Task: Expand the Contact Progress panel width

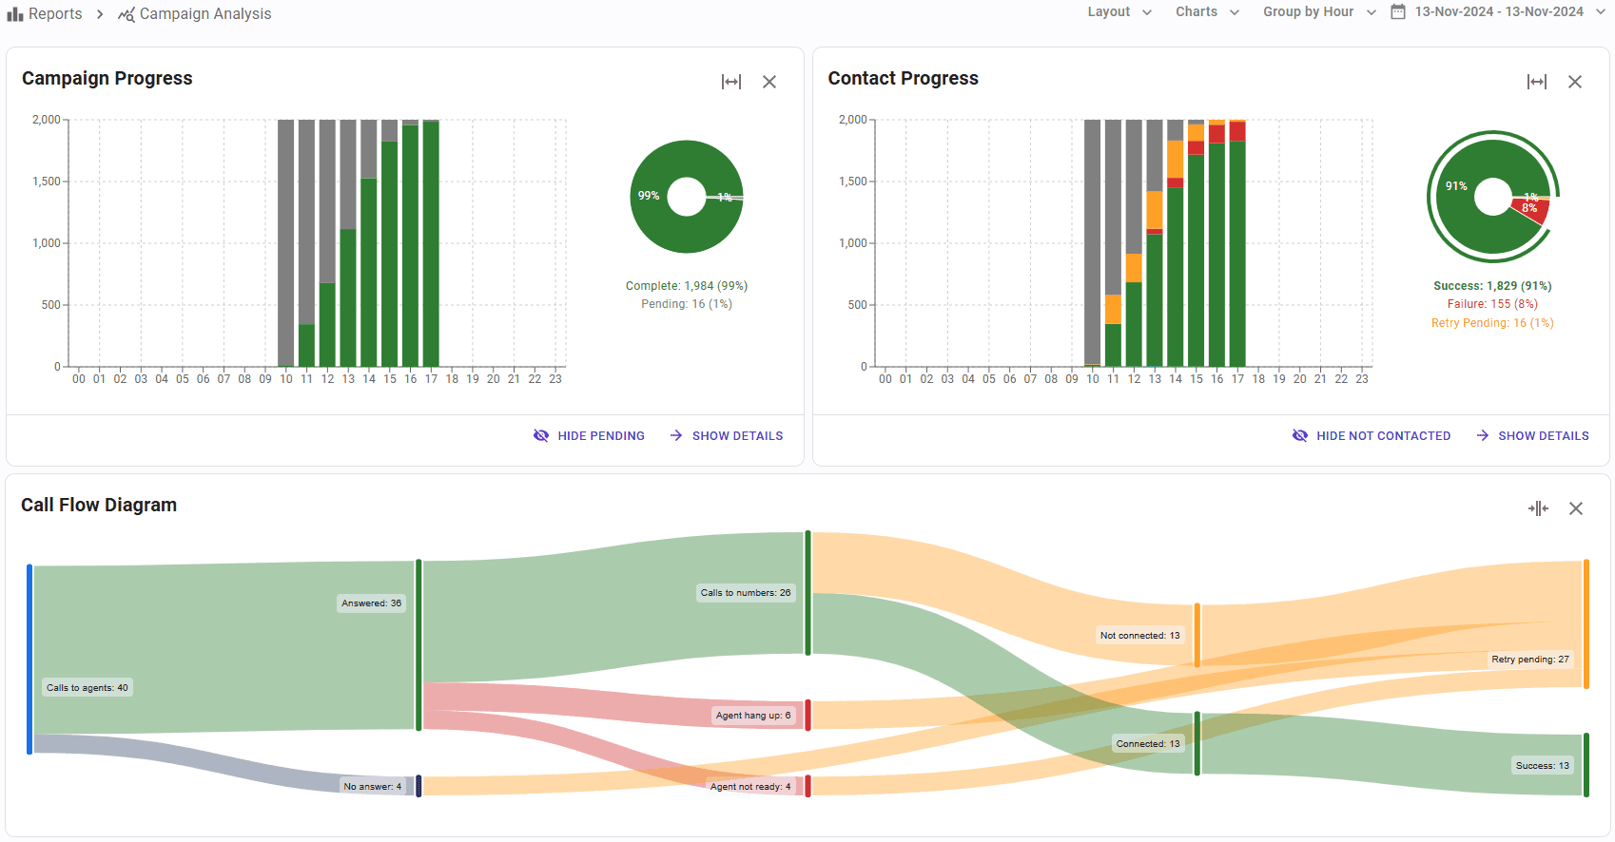Action: pos(1536,82)
